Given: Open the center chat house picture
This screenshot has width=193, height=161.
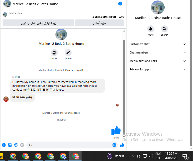Looking at the screenshot, I should (x=61, y=34).
